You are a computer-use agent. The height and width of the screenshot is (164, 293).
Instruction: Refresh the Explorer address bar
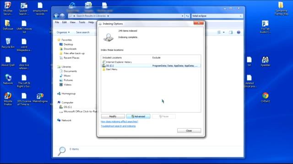pyautogui.click(x=187, y=16)
